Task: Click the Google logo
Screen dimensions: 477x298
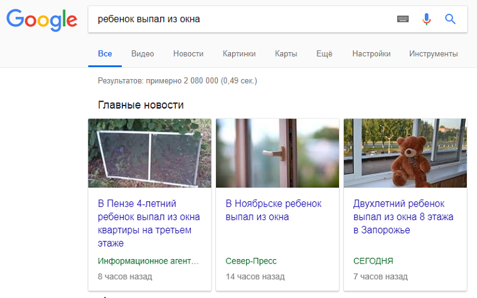Action: [x=41, y=20]
